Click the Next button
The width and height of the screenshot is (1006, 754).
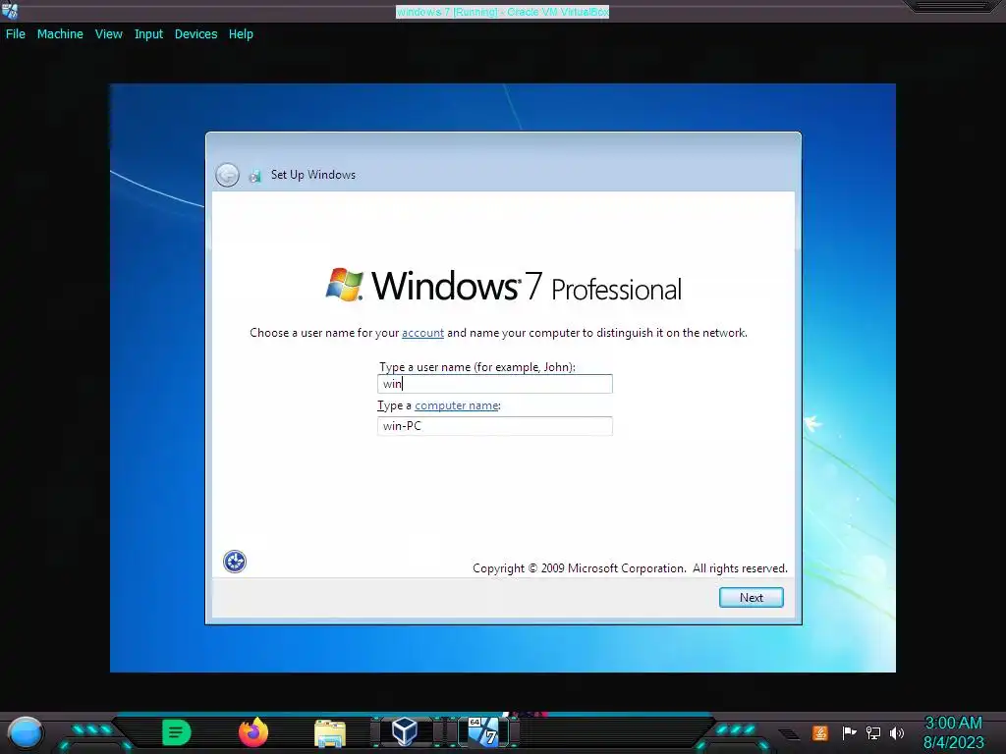coord(752,598)
